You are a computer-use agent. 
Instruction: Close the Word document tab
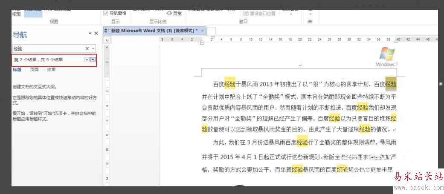tap(203, 31)
